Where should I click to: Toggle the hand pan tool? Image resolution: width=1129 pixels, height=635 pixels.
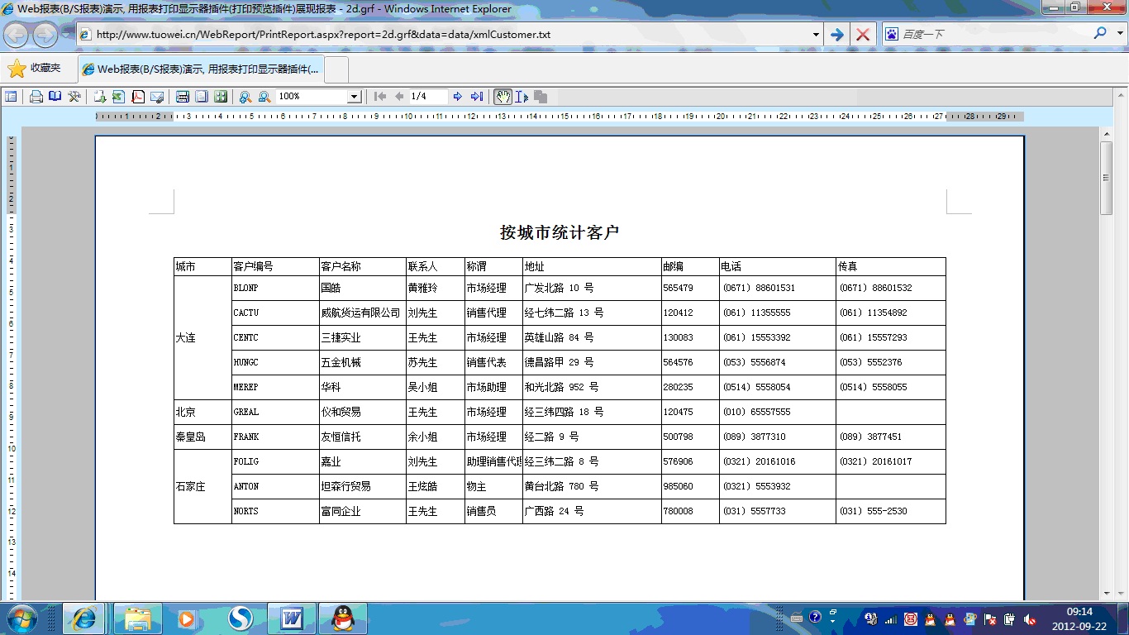tap(503, 97)
